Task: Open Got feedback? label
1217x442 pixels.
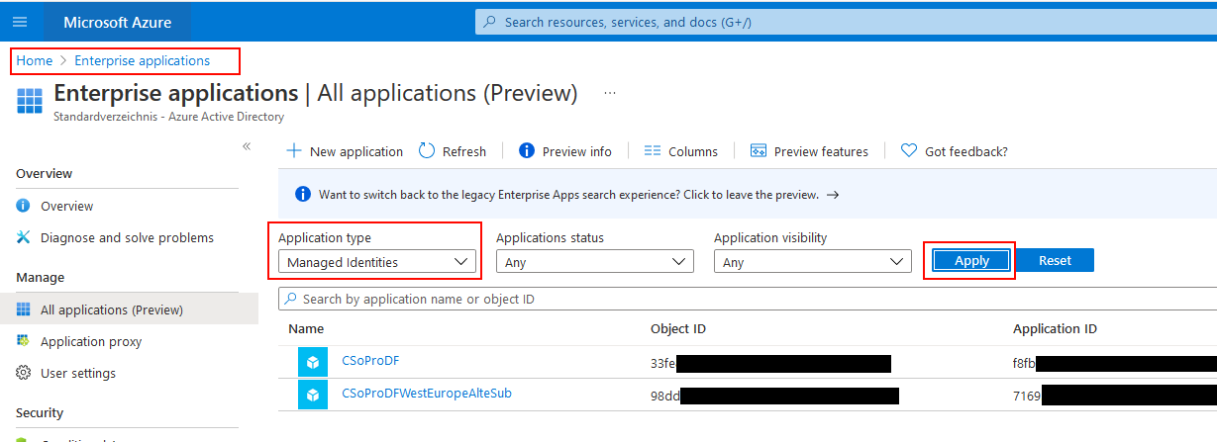Action: [x=966, y=151]
